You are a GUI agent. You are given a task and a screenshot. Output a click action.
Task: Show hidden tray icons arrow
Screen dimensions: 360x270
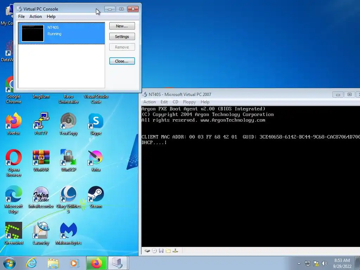299,263
